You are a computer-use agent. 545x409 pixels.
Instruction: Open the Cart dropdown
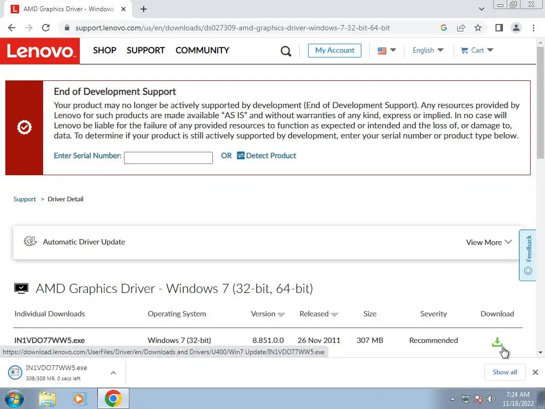[x=477, y=51]
